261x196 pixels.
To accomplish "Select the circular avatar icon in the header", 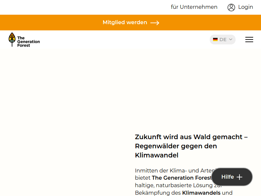I will 231,7.
